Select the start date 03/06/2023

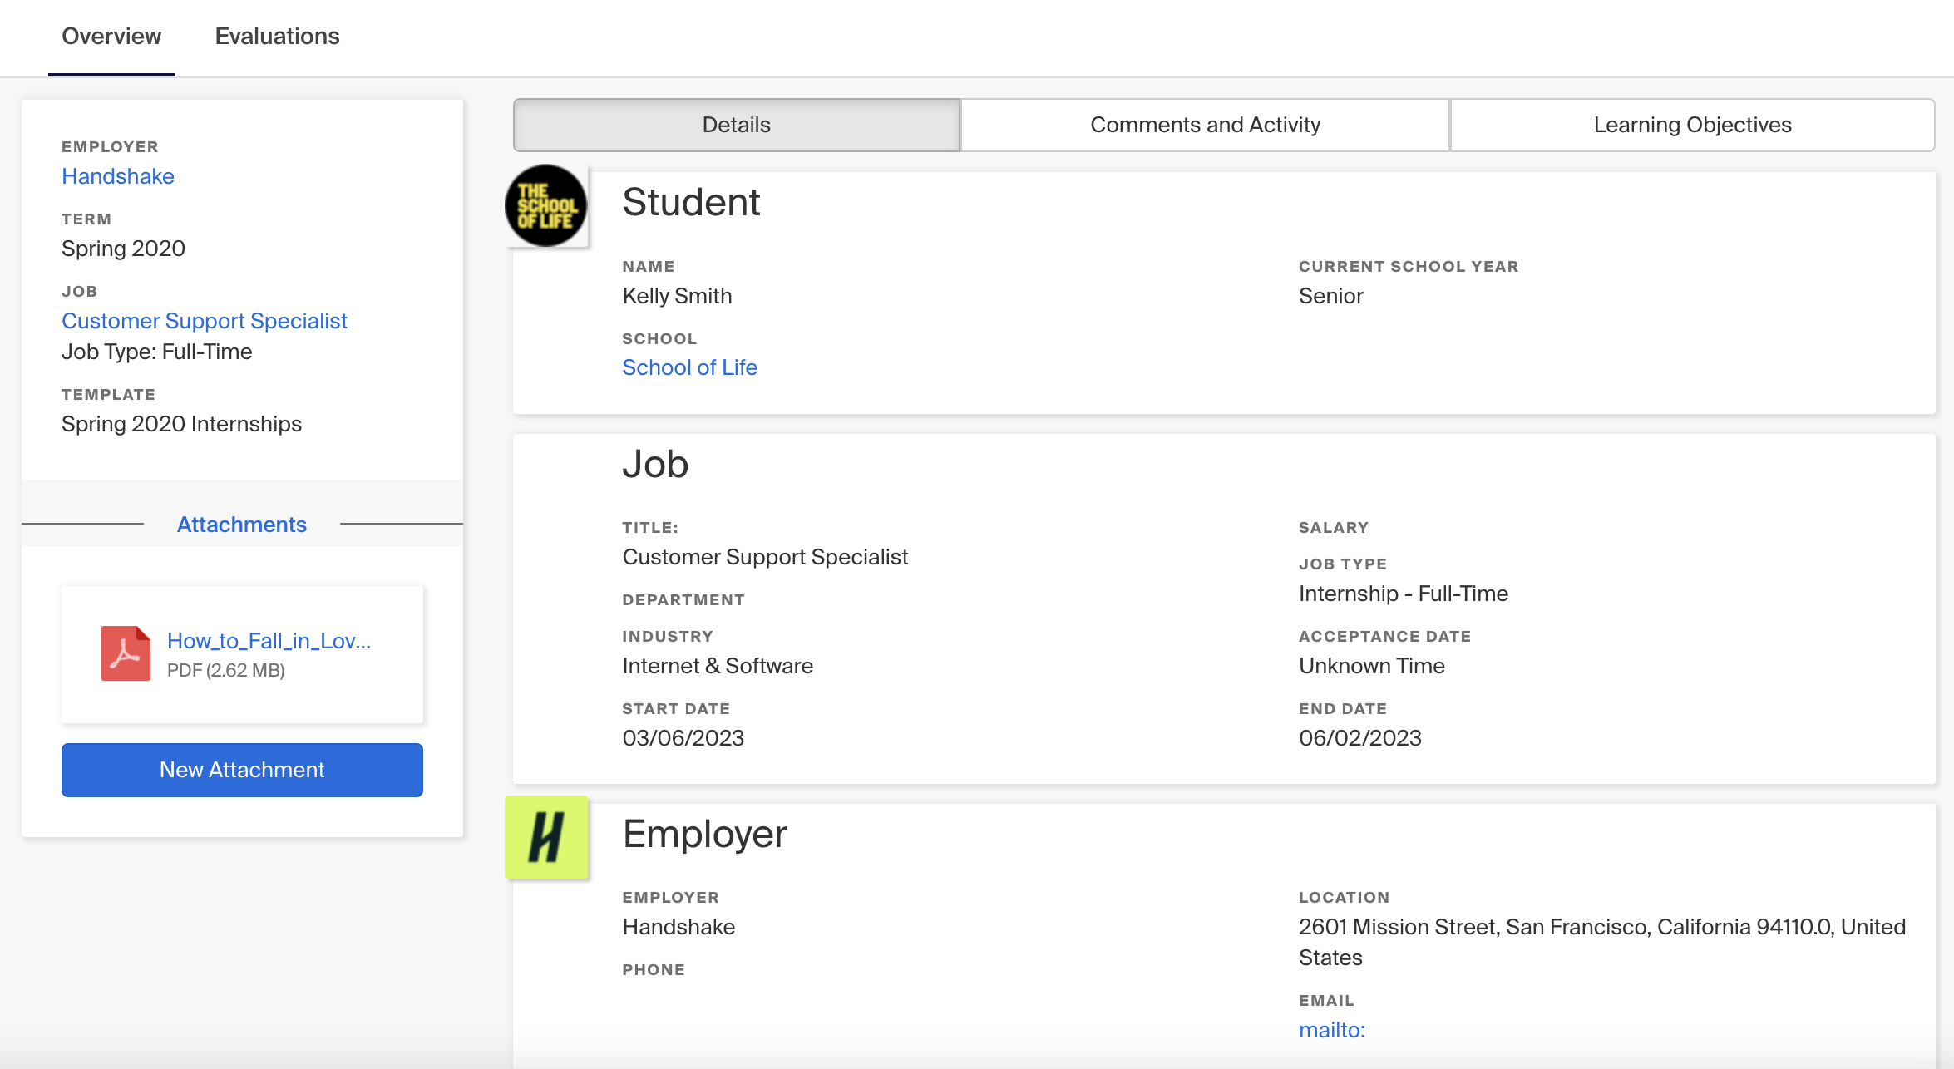pos(683,738)
